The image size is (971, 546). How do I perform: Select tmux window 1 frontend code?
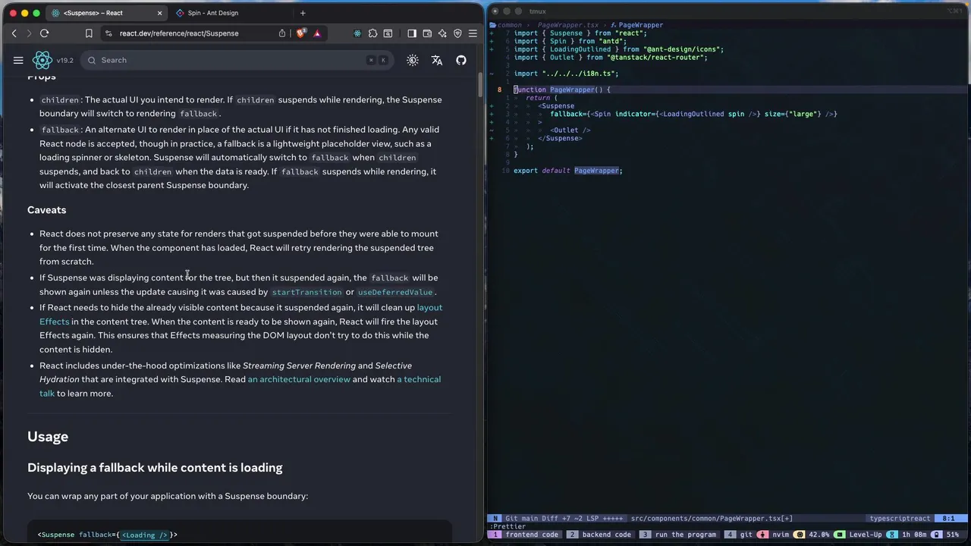click(524, 535)
